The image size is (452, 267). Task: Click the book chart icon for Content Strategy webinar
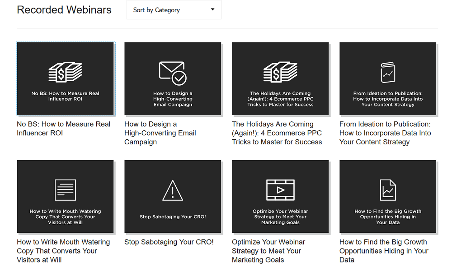(388, 73)
